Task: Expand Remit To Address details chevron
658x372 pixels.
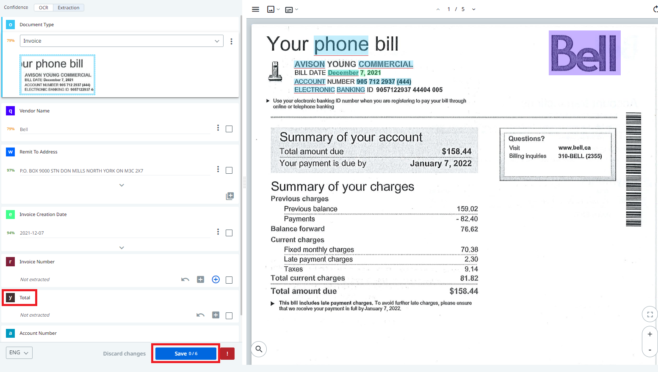Action: pos(122,185)
